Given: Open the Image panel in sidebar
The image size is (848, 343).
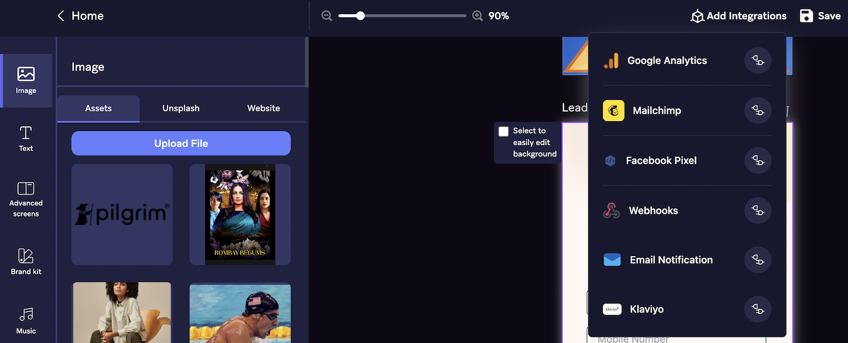Looking at the screenshot, I should 26,81.
